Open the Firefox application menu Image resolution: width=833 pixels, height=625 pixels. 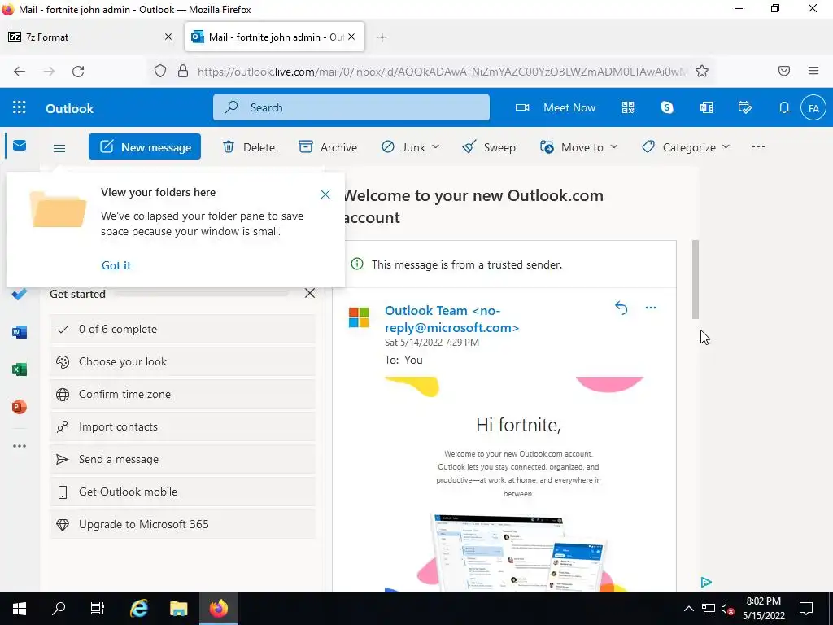coord(813,71)
